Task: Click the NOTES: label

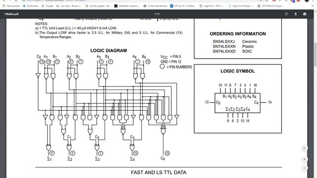Action: [x=42, y=24]
